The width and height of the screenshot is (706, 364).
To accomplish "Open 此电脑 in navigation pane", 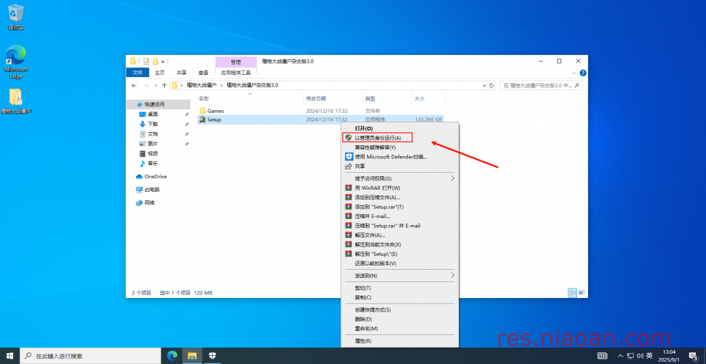I will pos(152,190).
